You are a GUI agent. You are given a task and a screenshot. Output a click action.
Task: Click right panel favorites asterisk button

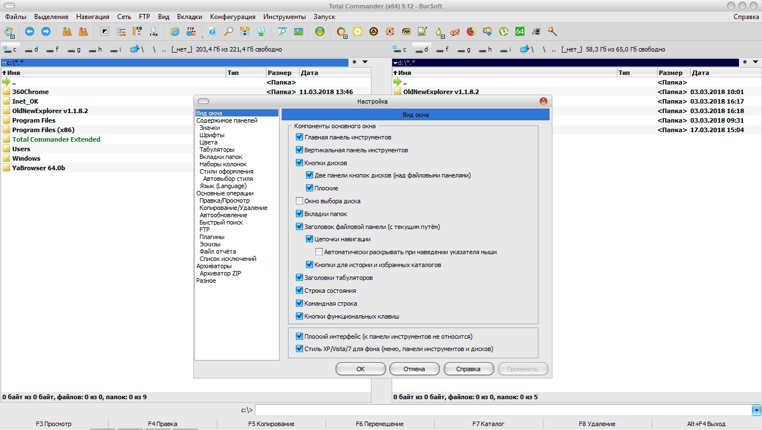(745, 63)
